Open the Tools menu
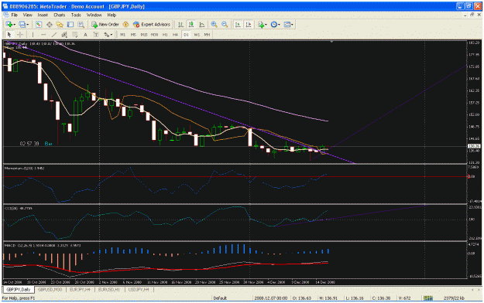The height and width of the screenshot is (303, 484). (76, 15)
